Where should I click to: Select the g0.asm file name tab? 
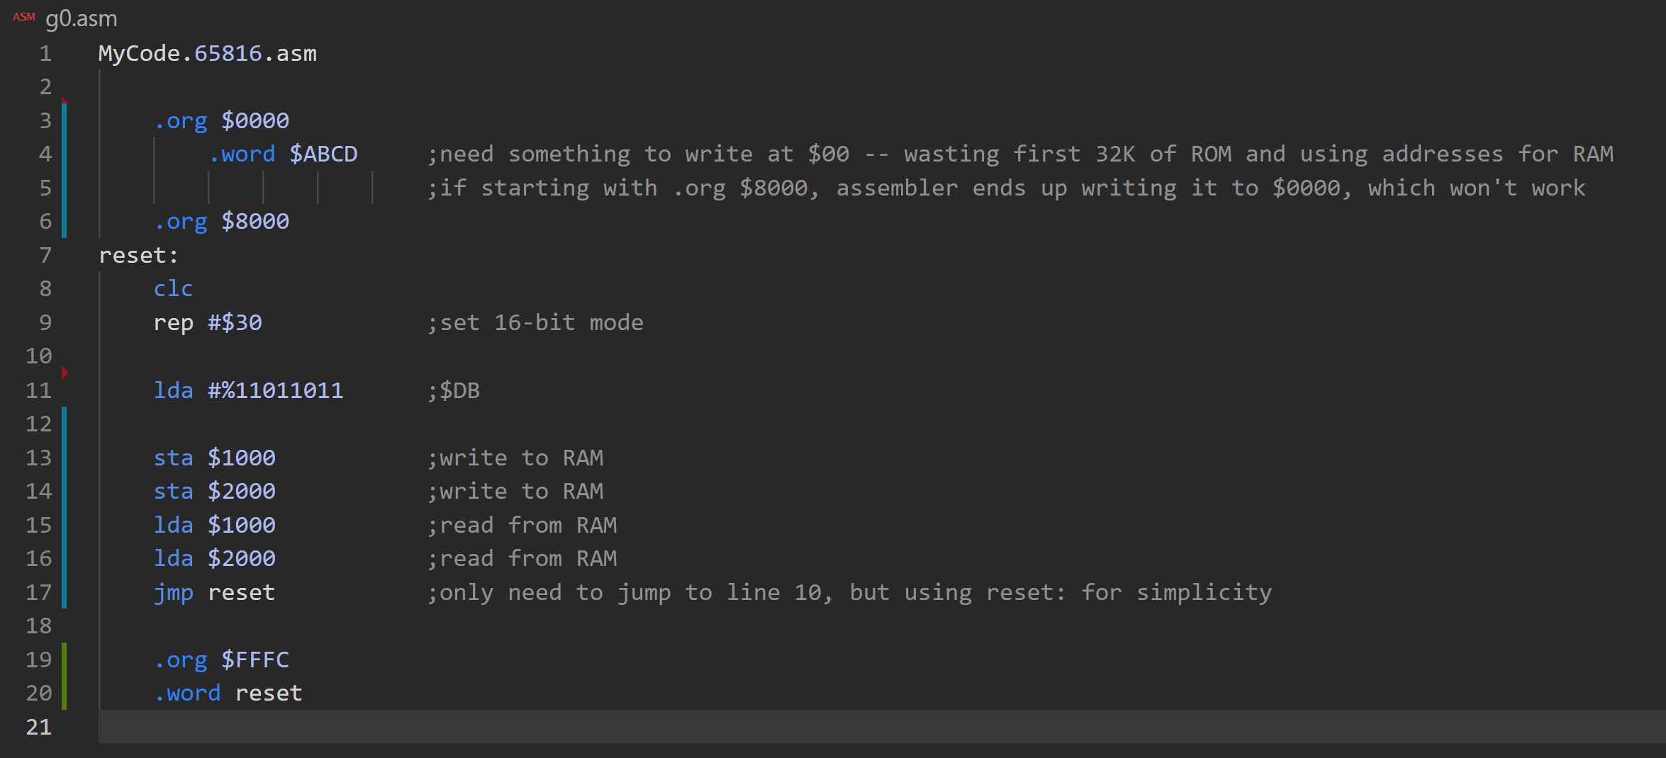point(81,18)
